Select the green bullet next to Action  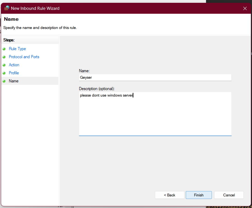[x=4, y=65]
